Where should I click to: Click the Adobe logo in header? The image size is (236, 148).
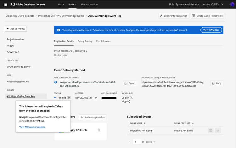click(x=13, y=4)
